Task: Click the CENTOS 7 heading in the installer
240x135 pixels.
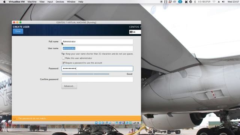Action: (135, 27)
